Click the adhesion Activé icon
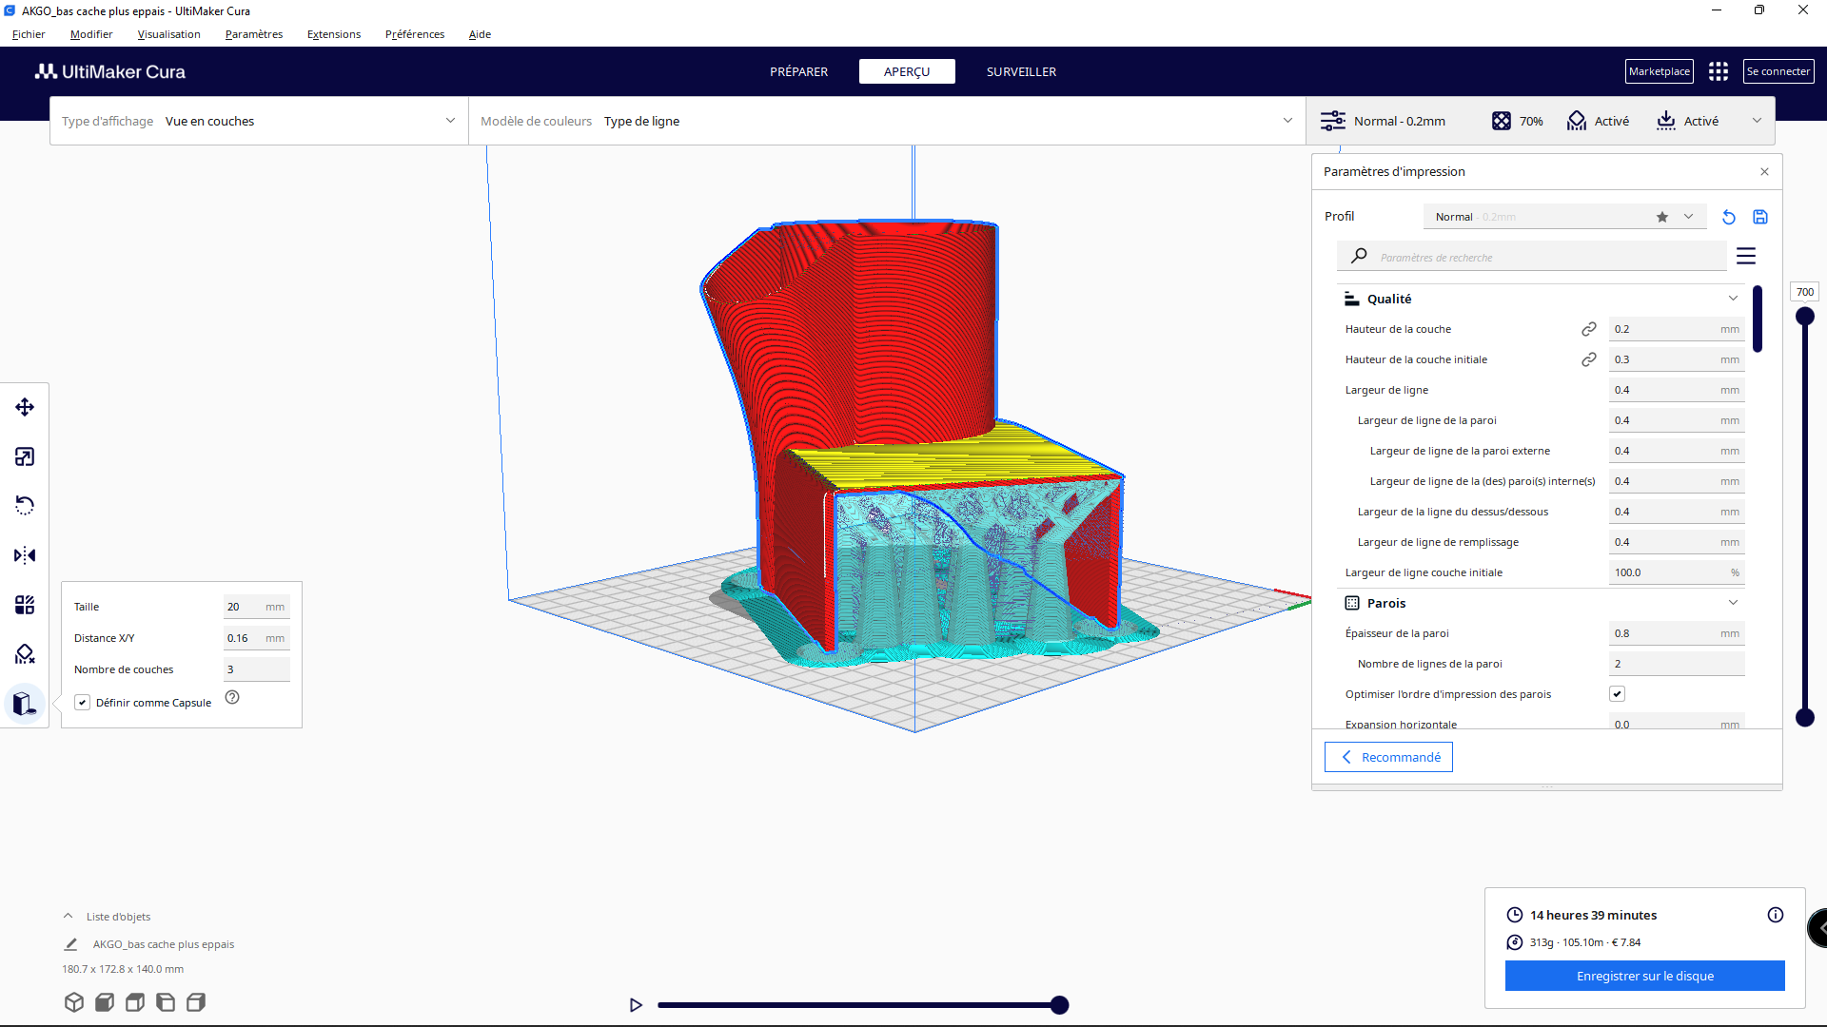The height and width of the screenshot is (1027, 1827). [x=1666, y=121]
